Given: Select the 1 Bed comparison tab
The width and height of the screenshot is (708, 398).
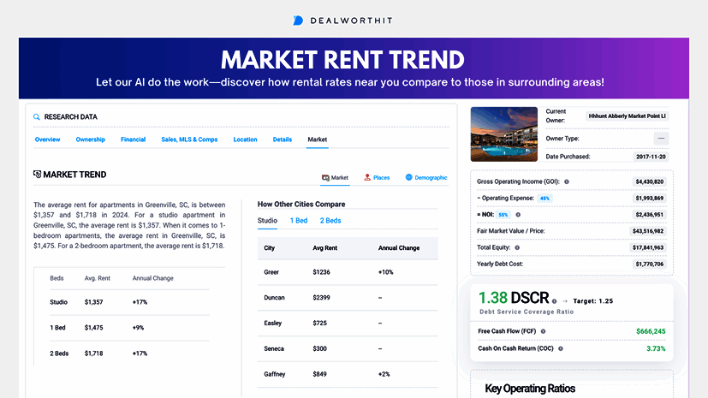Looking at the screenshot, I should click(x=299, y=221).
